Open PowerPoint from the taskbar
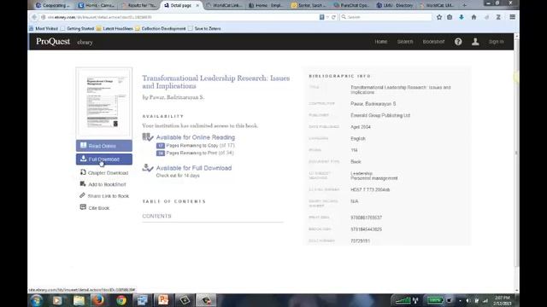The image size is (547, 307). coord(163,300)
